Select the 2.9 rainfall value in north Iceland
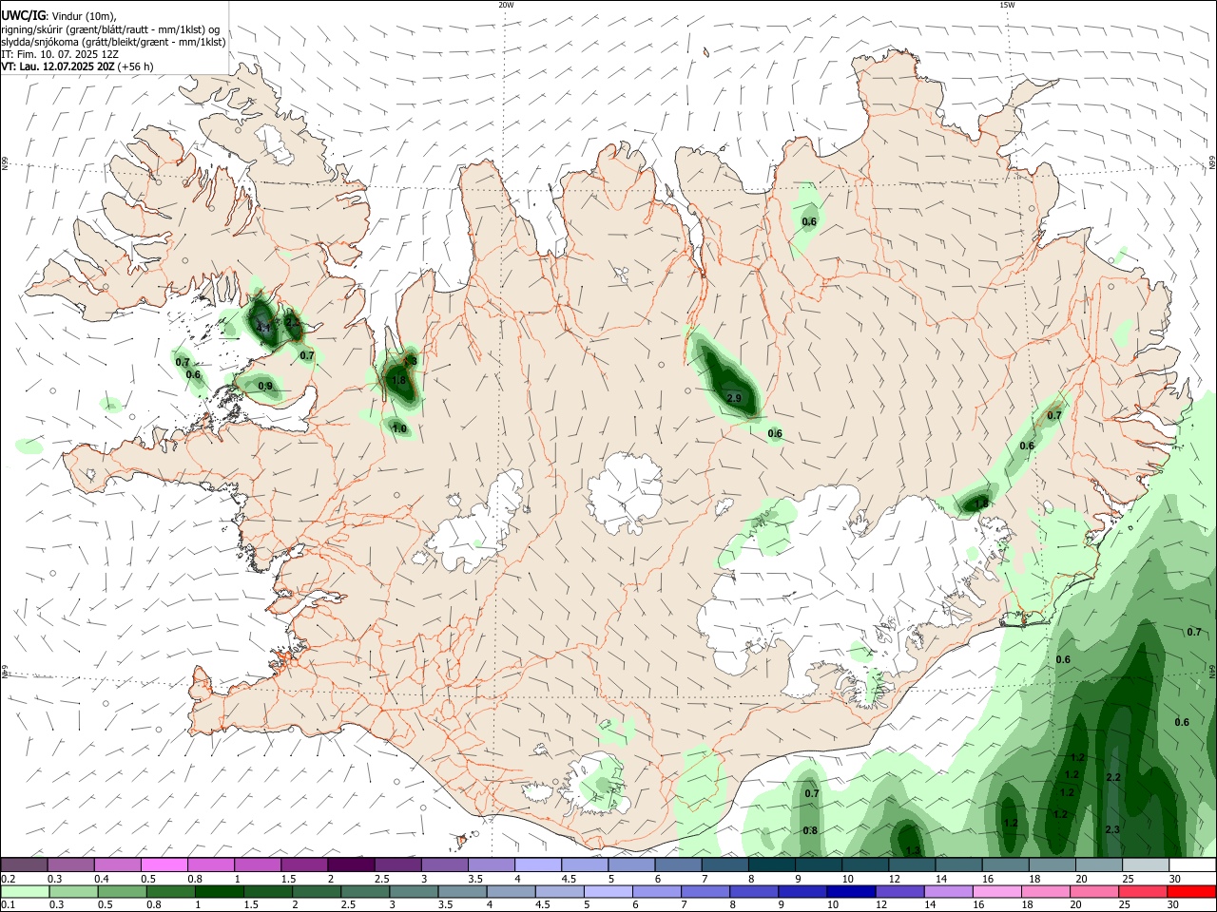 (x=734, y=398)
